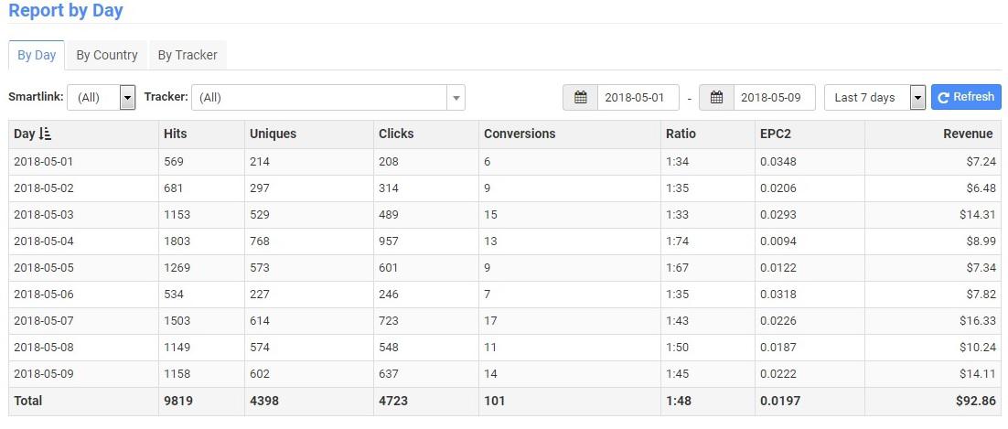Click the end date field 2018-05-09
Screen dimensions: 1008x429
point(774,98)
